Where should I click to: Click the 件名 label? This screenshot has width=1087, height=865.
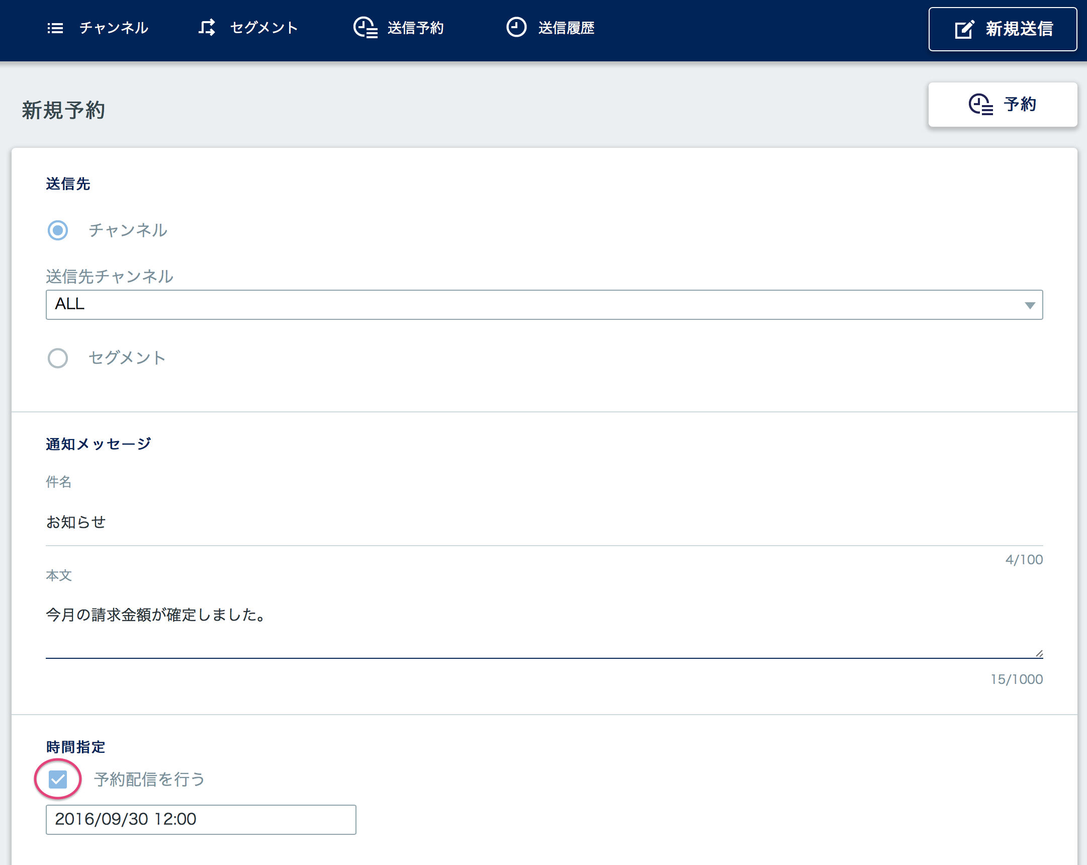click(x=59, y=482)
